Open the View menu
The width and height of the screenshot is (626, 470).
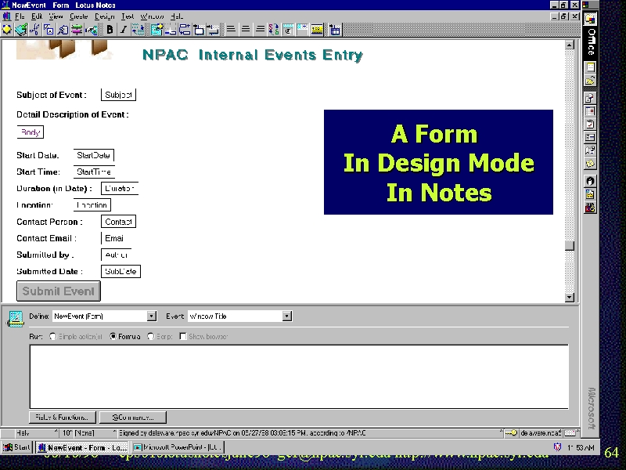56,16
